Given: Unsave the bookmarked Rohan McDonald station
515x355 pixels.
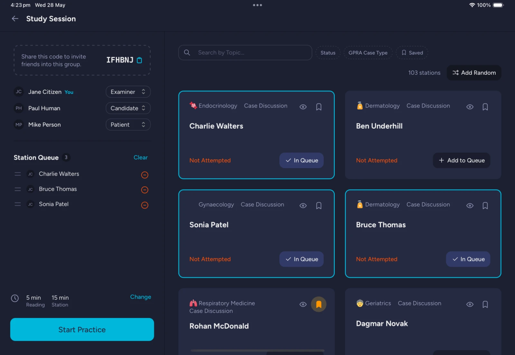Looking at the screenshot, I should coord(318,304).
